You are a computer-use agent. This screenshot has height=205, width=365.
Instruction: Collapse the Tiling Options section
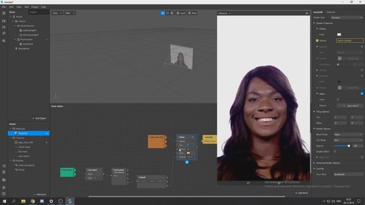click(314, 112)
